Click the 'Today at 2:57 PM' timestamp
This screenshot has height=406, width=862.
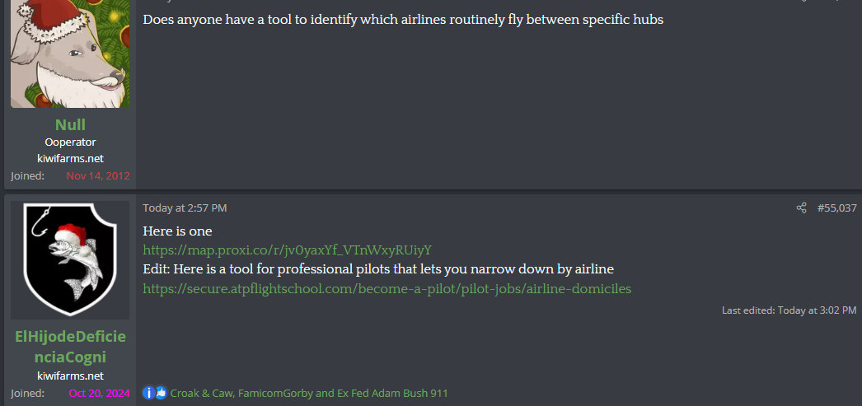click(x=185, y=208)
